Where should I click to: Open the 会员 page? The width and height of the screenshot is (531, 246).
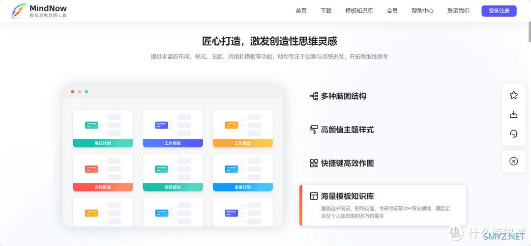pyautogui.click(x=392, y=10)
